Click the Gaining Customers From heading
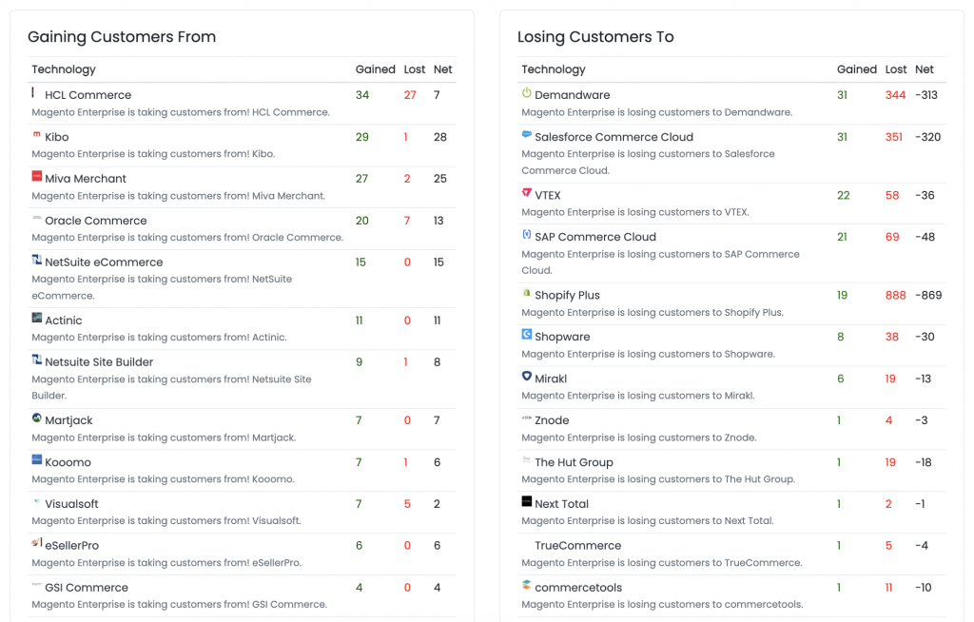Image resolution: width=974 pixels, height=622 pixels. pyautogui.click(x=122, y=37)
